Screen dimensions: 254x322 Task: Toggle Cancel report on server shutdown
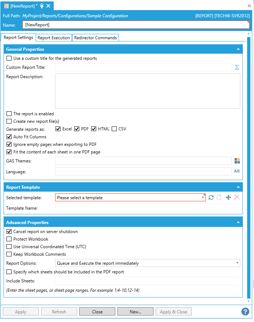point(9,232)
